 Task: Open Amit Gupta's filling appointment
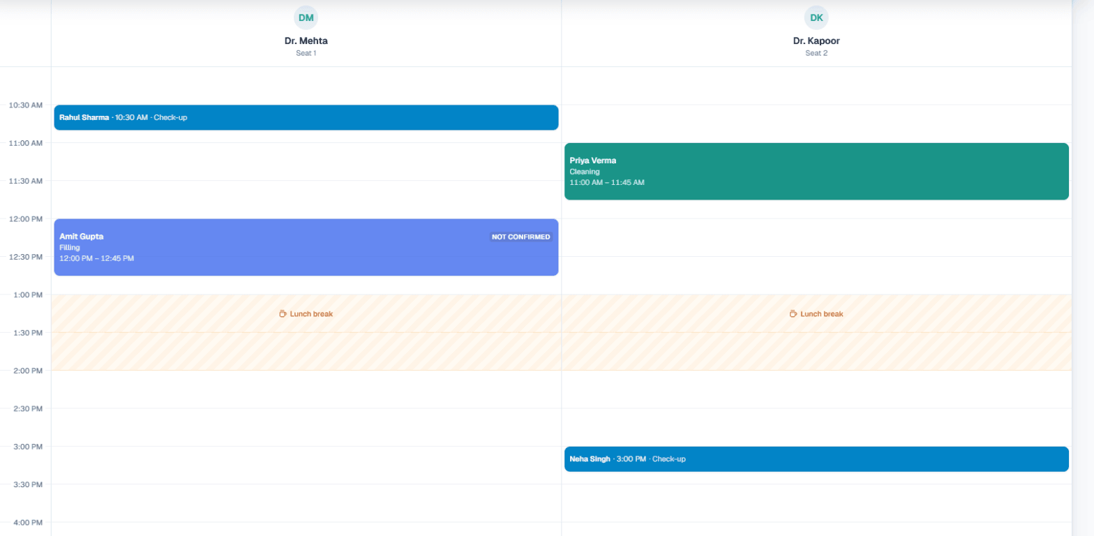tap(306, 247)
